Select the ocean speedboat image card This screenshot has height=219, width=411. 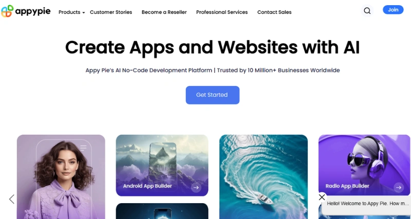click(x=264, y=177)
